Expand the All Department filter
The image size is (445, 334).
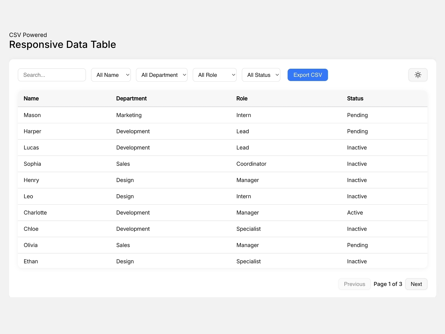pos(162,75)
